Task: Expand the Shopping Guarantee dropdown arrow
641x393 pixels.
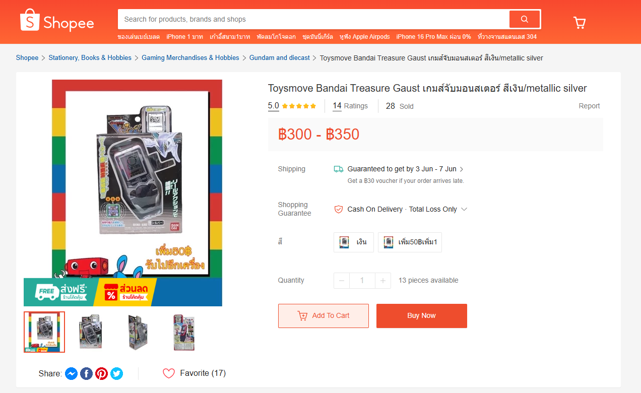Action: (464, 209)
